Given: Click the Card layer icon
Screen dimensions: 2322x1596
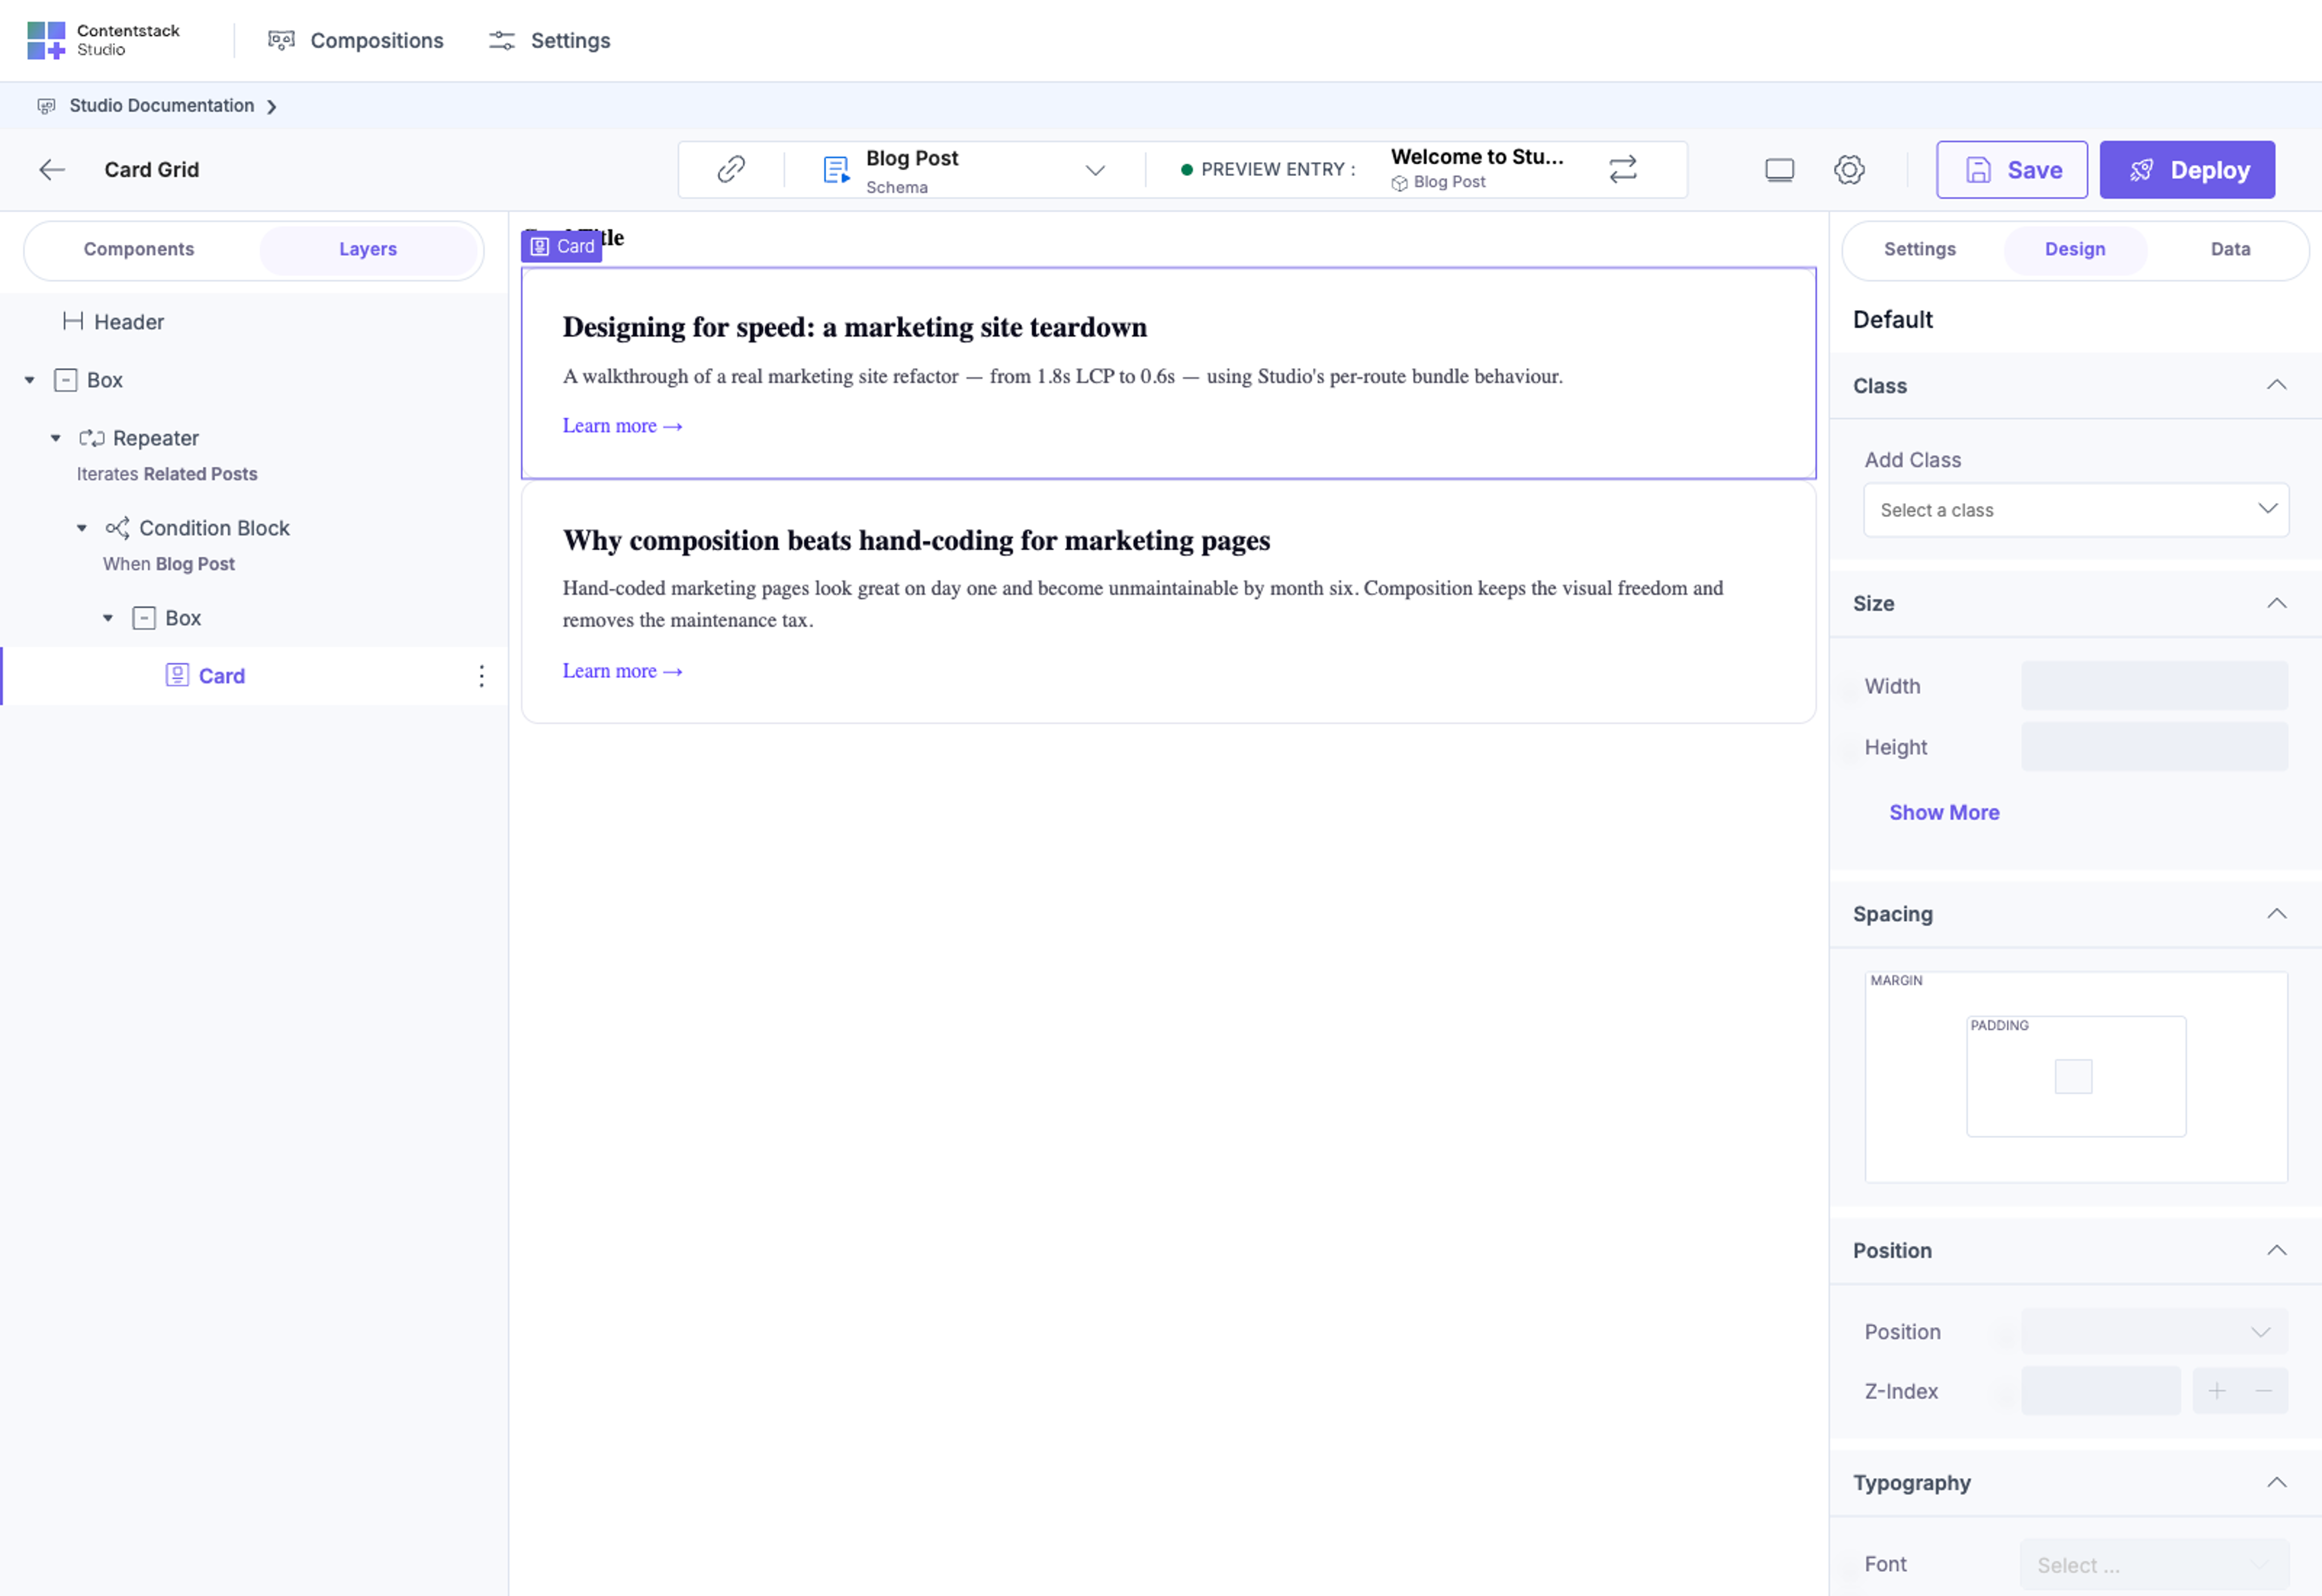Looking at the screenshot, I should coord(177,675).
